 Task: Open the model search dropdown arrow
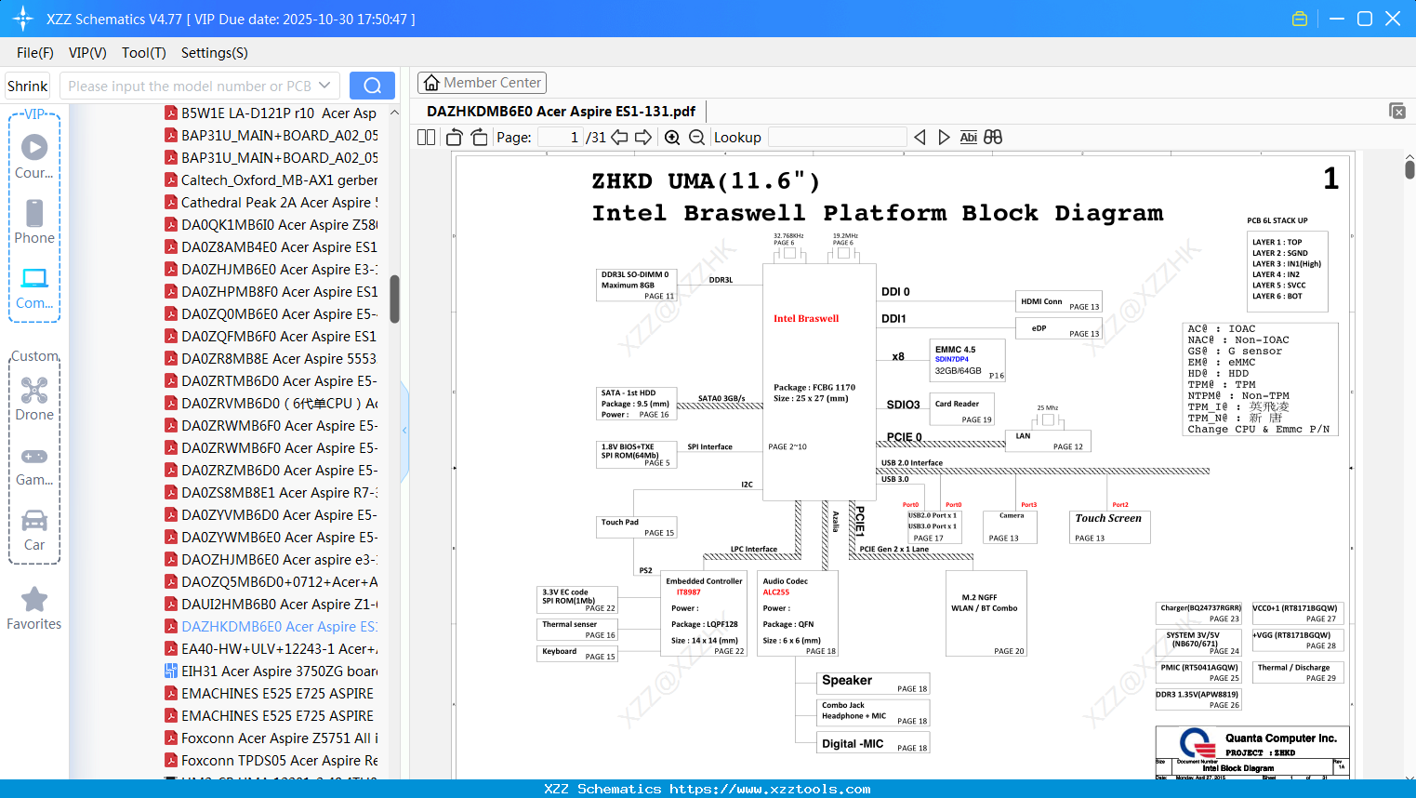324,86
